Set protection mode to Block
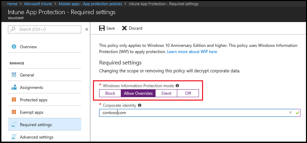The width and height of the screenshot is (307, 143). (x=110, y=93)
